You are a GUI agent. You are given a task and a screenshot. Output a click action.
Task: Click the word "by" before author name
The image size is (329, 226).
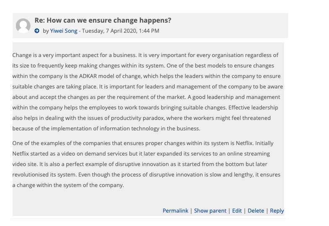(x=46, y=31)
